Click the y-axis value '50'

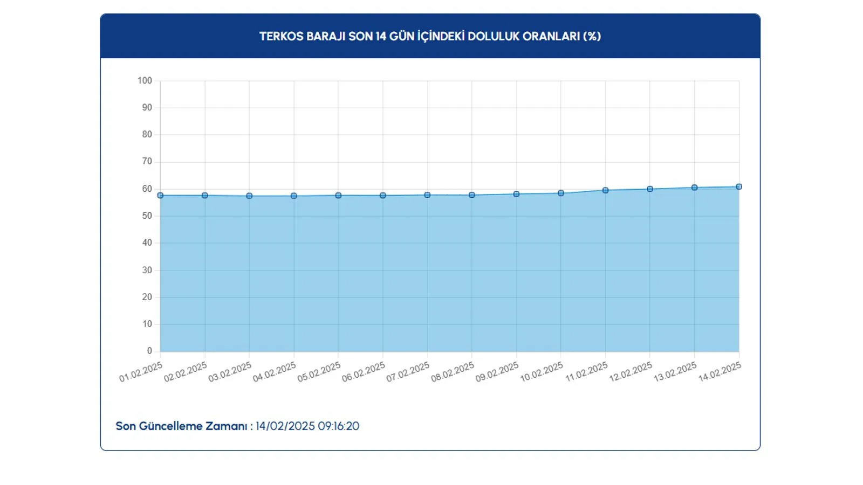147,216
